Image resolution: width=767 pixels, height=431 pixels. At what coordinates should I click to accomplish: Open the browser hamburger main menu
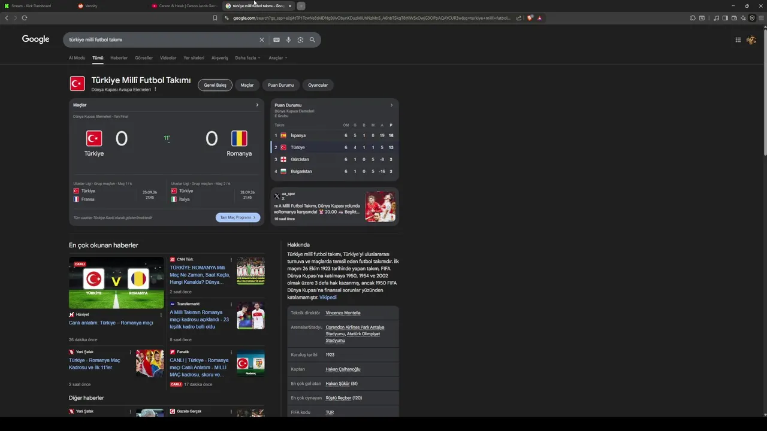coord(762,18)
